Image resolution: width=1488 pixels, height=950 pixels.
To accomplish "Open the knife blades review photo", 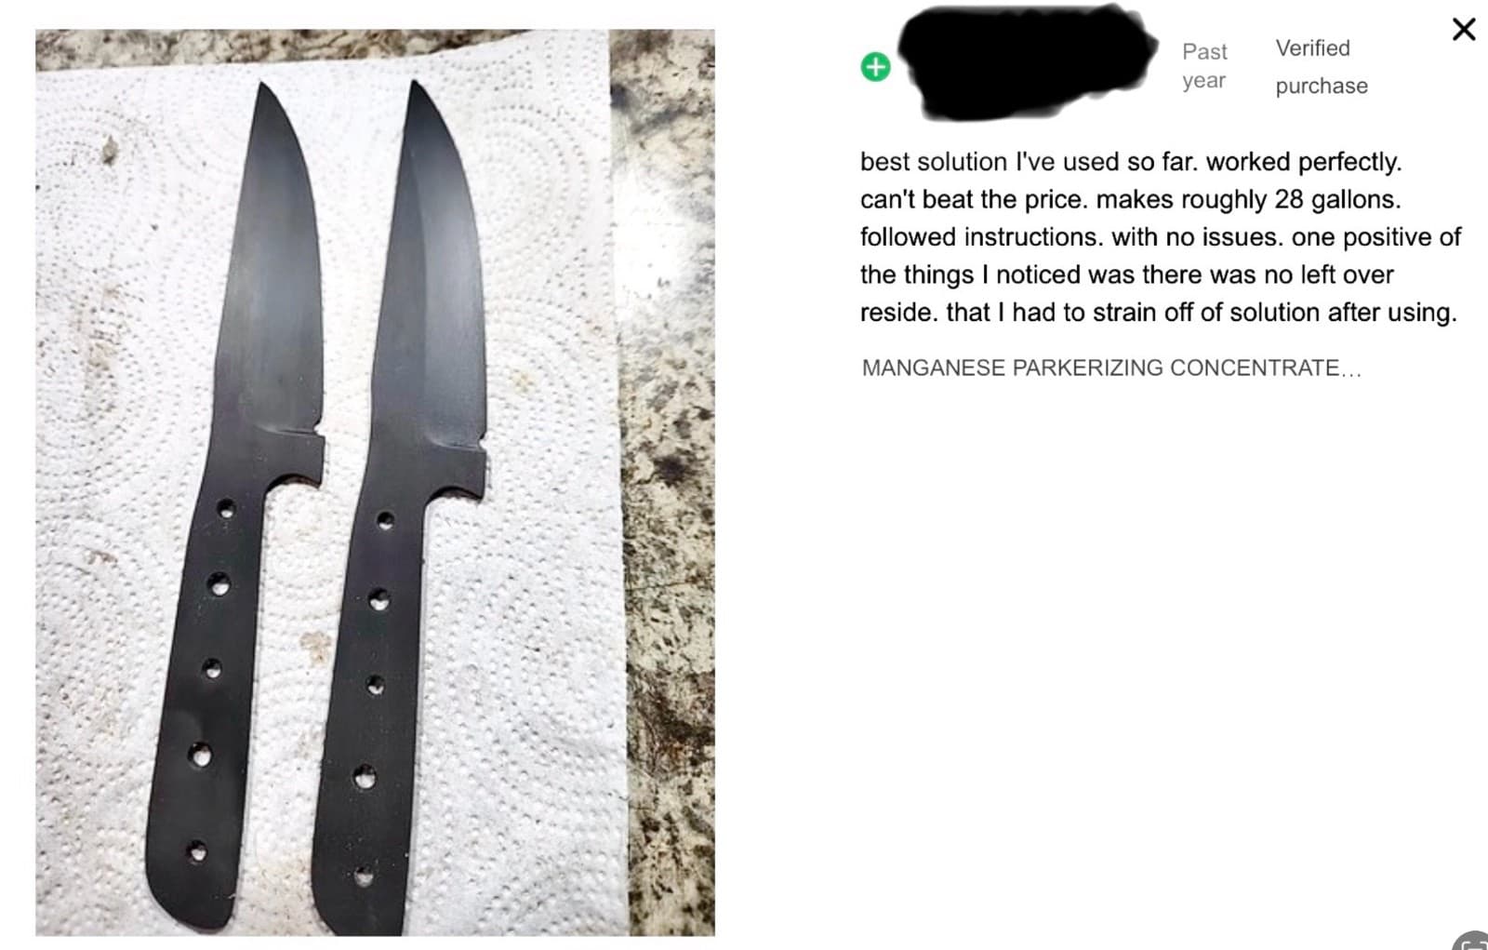I will click(375, 482).
